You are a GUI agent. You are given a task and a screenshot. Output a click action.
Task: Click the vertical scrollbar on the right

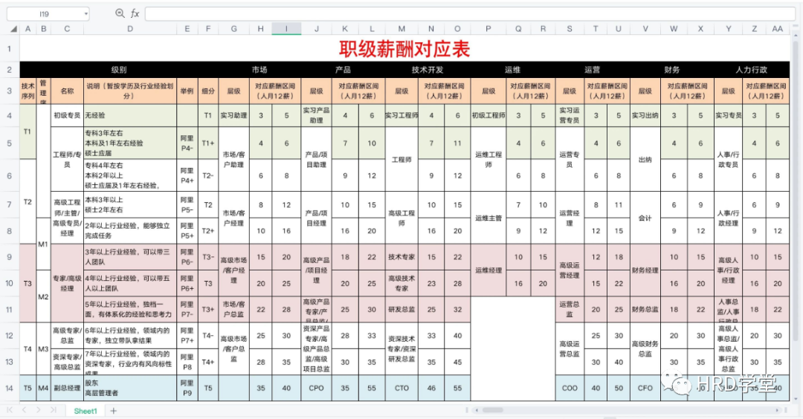(796, 192)
